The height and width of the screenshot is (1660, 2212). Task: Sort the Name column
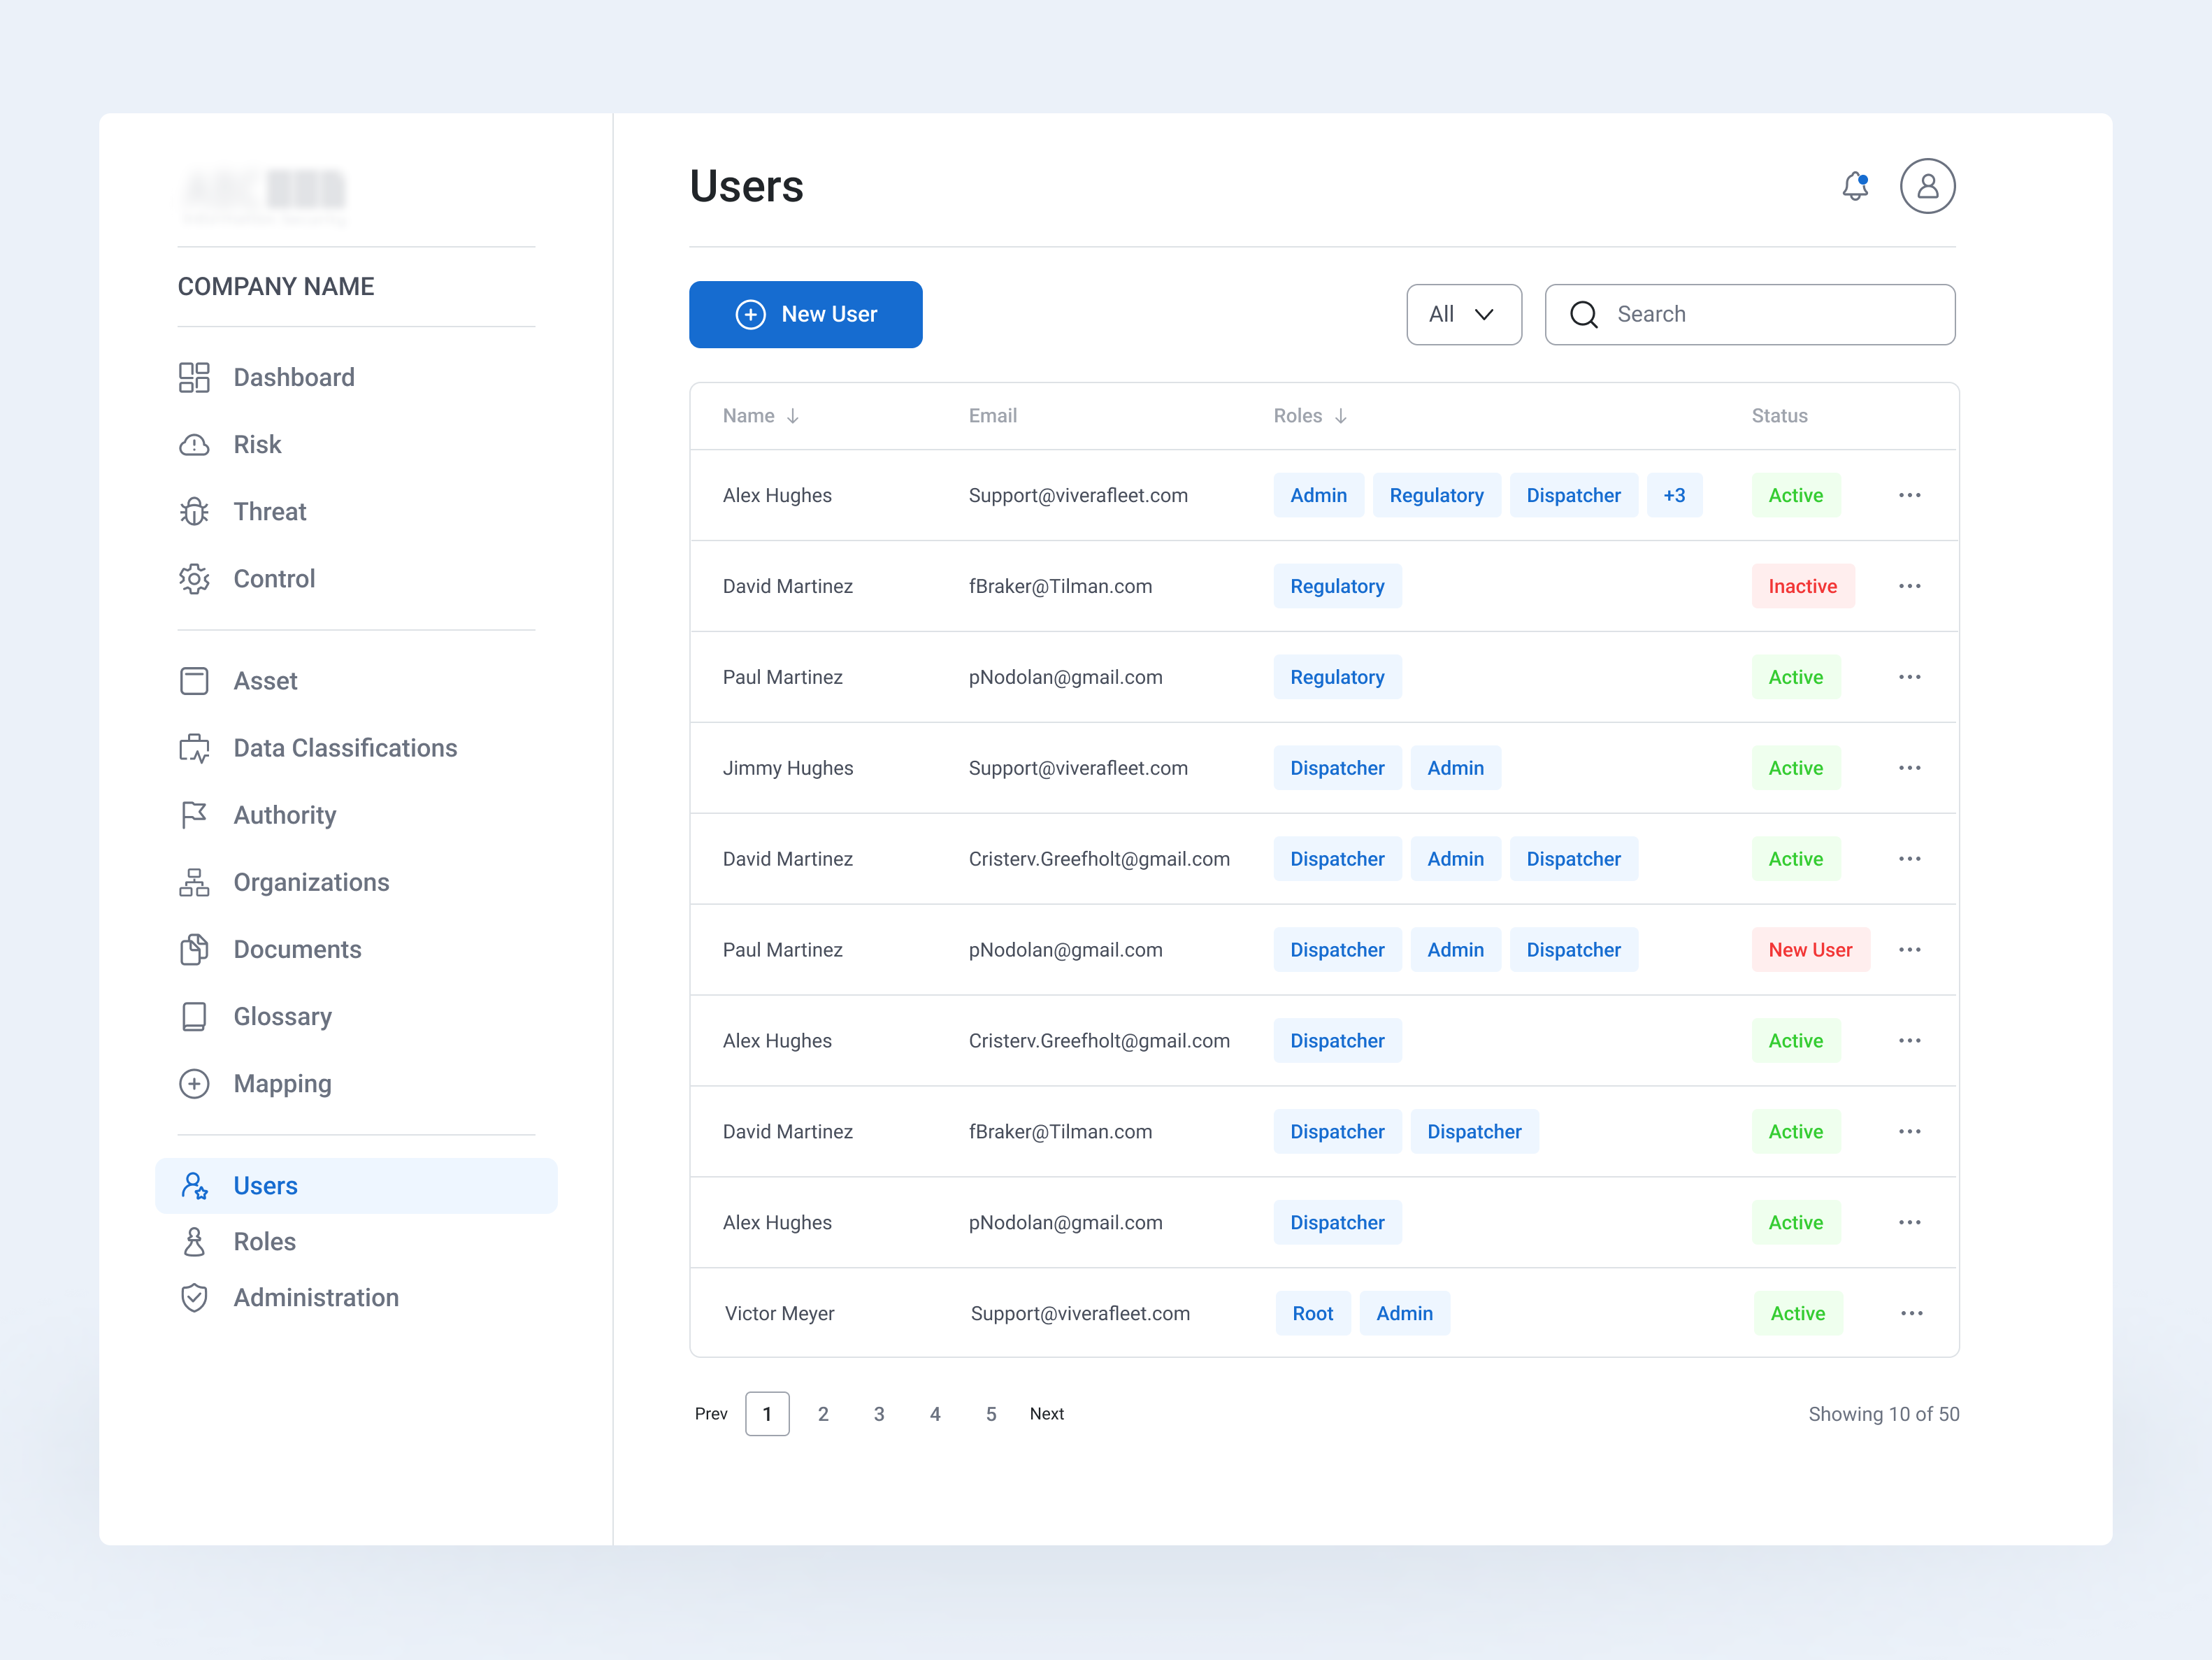point(793,415)
